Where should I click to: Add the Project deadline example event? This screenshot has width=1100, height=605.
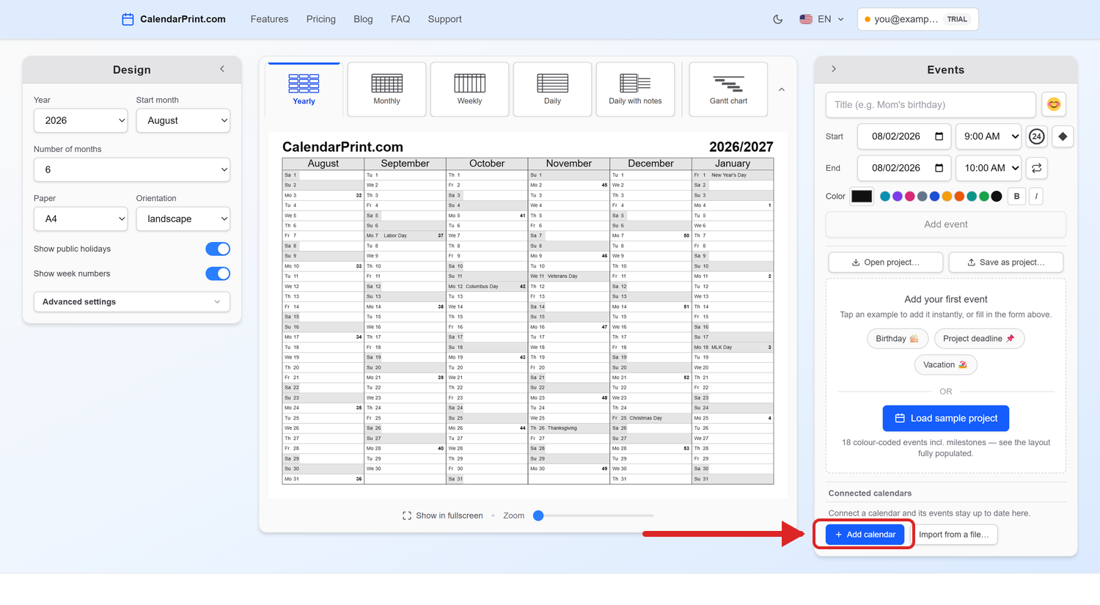979,338
